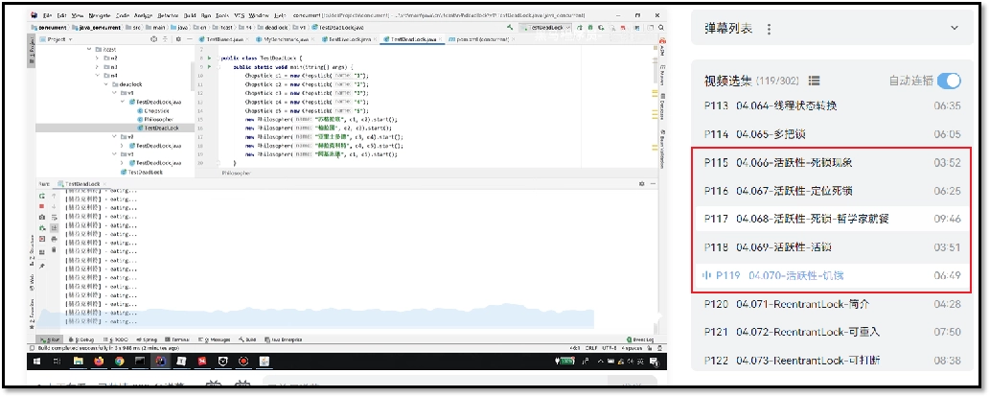Screen dimensions: 990x397
Task: Open video list view mode icon
Action: coord(814,81)
